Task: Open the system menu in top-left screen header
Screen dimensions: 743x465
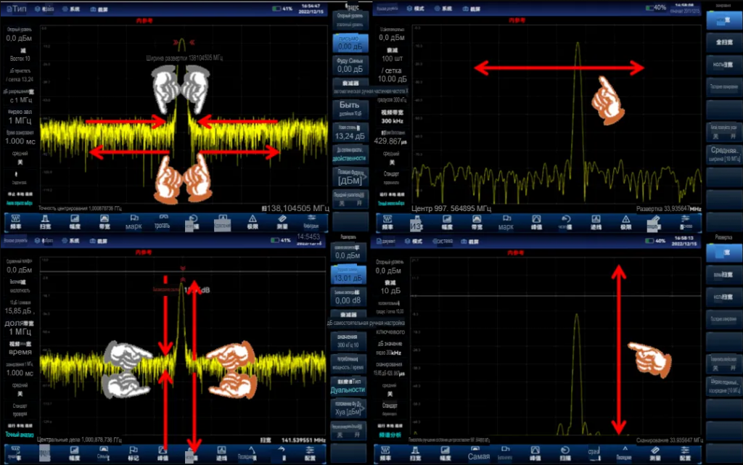Action: [71, 9]
